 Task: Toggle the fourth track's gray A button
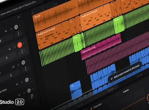(27, 80)
